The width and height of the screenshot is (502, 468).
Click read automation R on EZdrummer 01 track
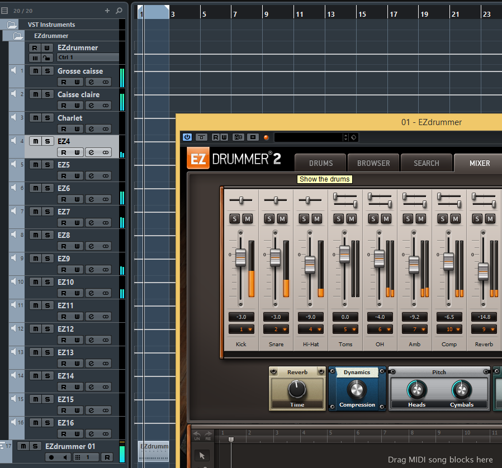(107, 457)
